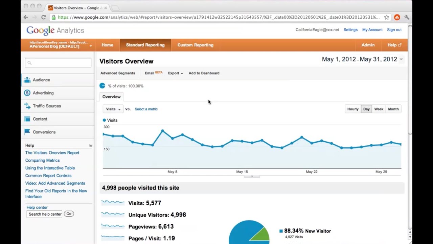This screenshot has width=433, height=244.
Task: Open the Custom Reporting tab
Action: coord(196,45)
